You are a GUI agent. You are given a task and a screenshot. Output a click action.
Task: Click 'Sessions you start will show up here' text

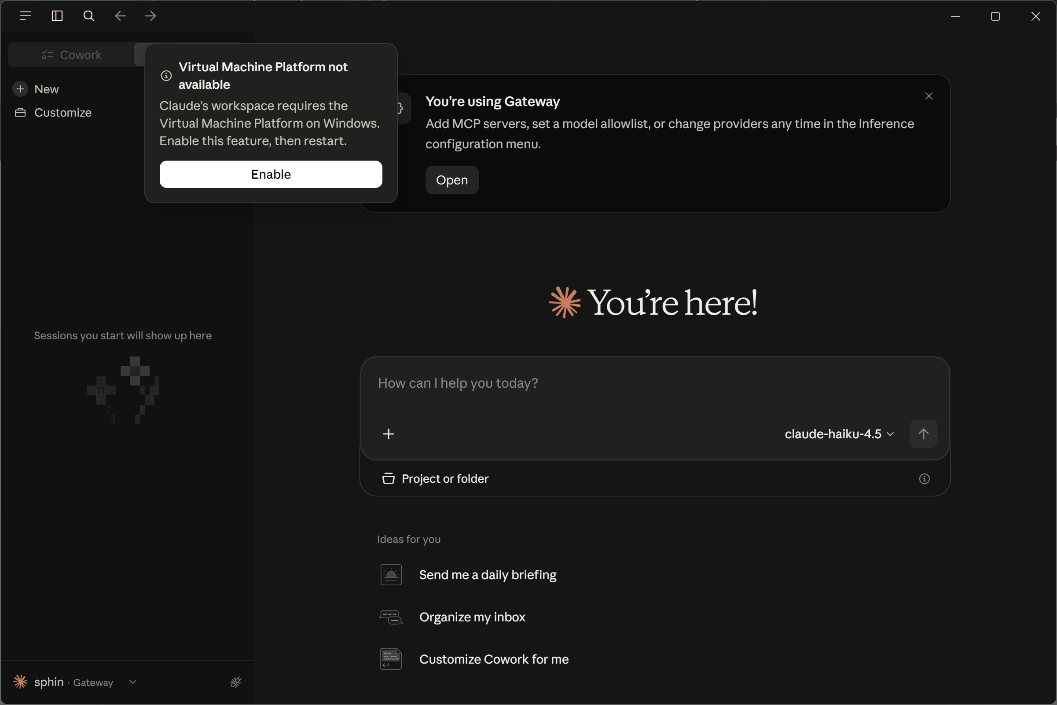pyautogui.click(x=123, y=336)
